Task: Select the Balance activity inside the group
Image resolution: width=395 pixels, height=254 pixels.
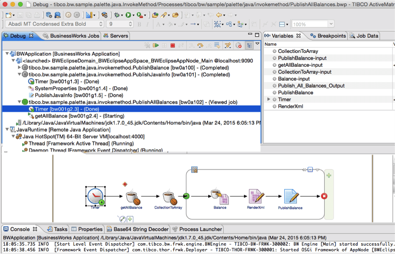Action: (x=220, y=196)
